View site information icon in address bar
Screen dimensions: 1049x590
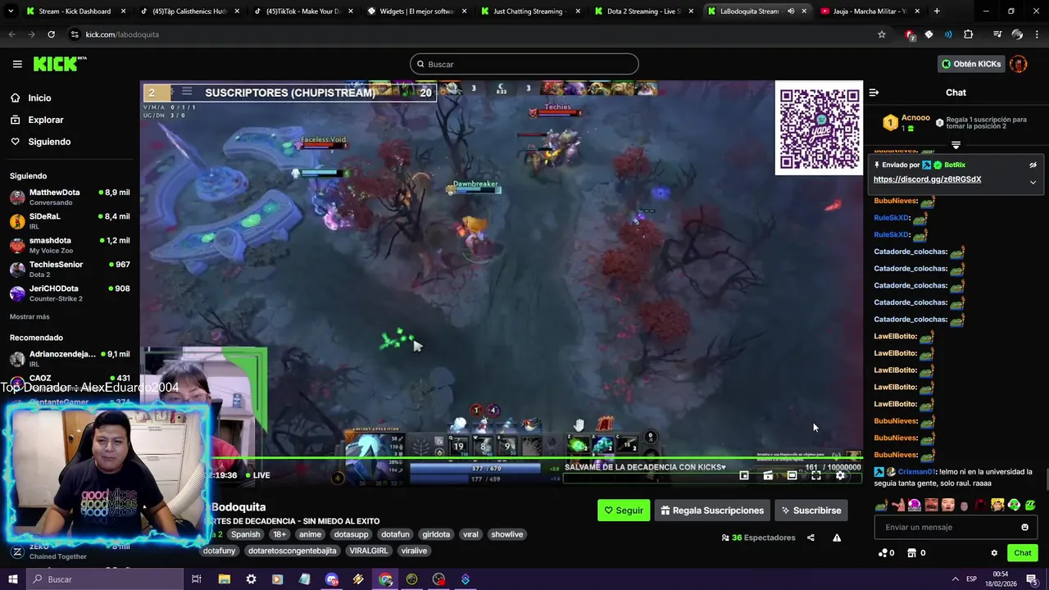[75, 34]
